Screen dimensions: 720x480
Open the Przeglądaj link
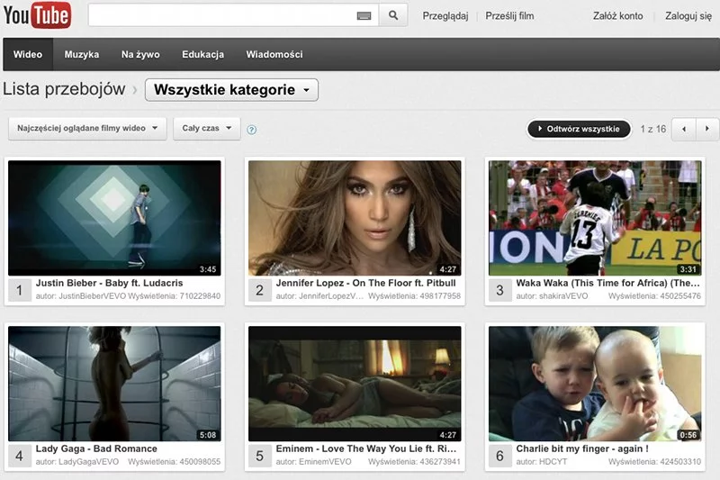(x=445, y=16)
